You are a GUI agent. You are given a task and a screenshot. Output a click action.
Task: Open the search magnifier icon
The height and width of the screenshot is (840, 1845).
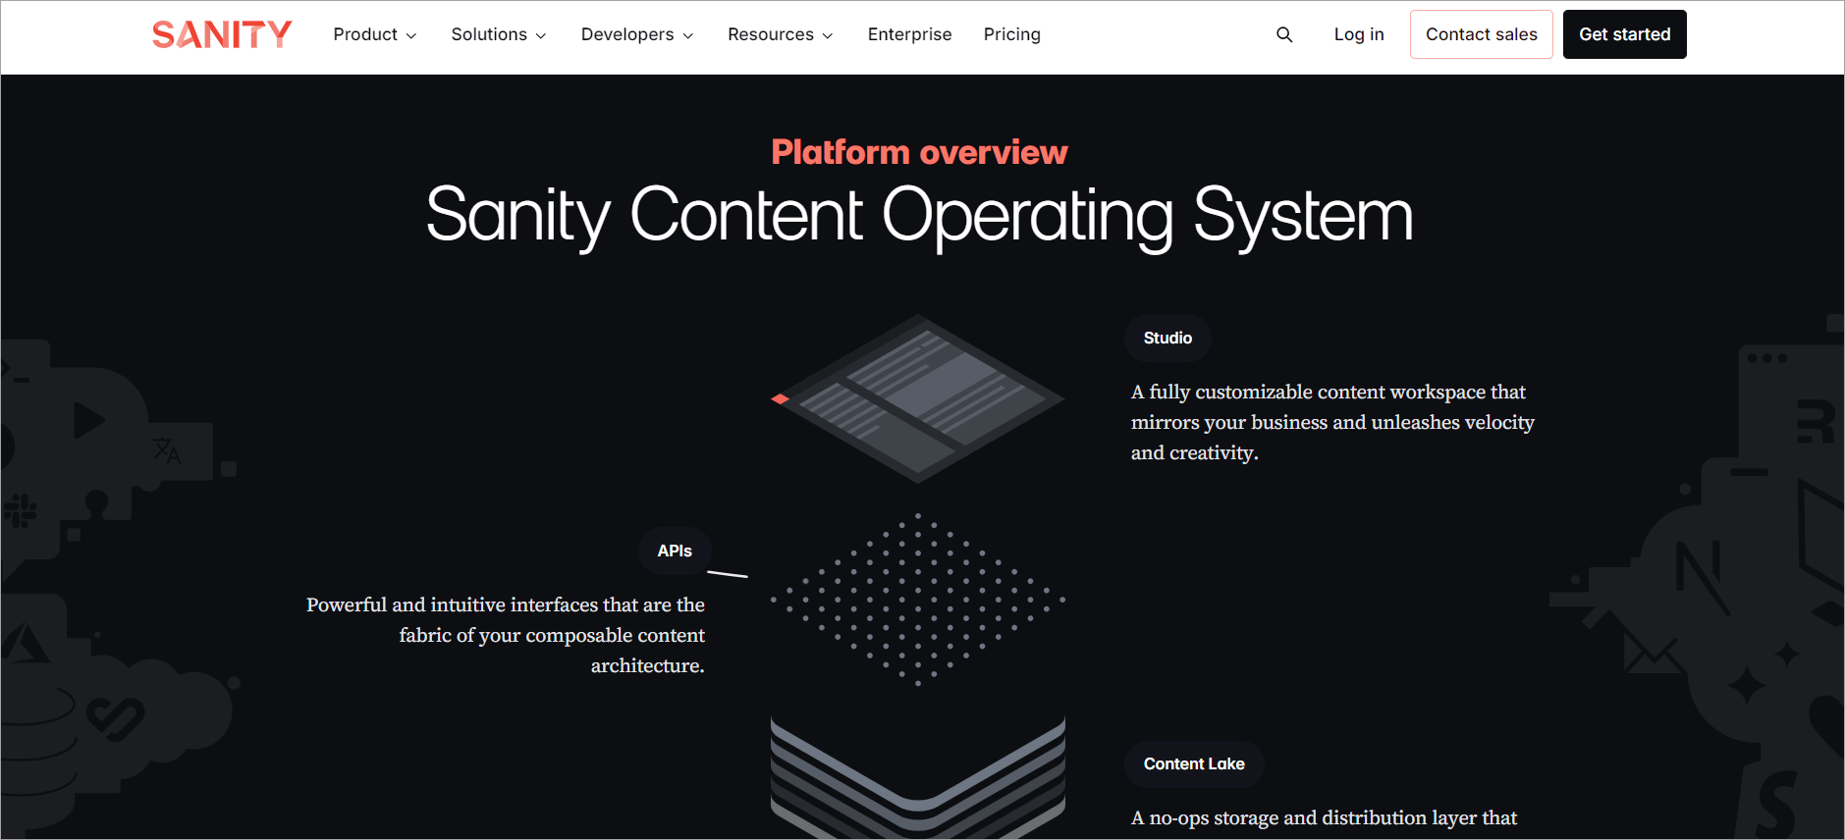point(1284,34)
